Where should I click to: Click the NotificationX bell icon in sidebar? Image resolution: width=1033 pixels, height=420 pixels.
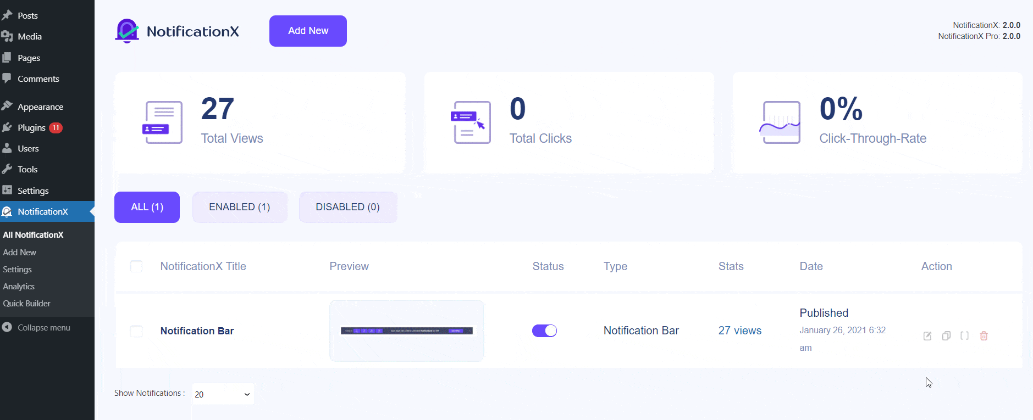[7, 211]
